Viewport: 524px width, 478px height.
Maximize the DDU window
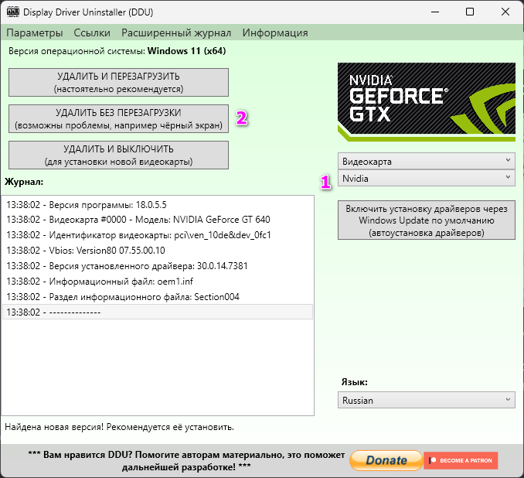click(470, 12)
